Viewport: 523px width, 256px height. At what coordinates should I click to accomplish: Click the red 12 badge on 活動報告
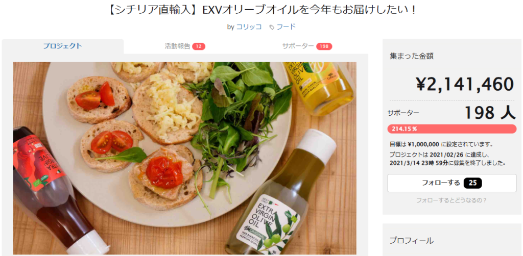click(199, 46)
